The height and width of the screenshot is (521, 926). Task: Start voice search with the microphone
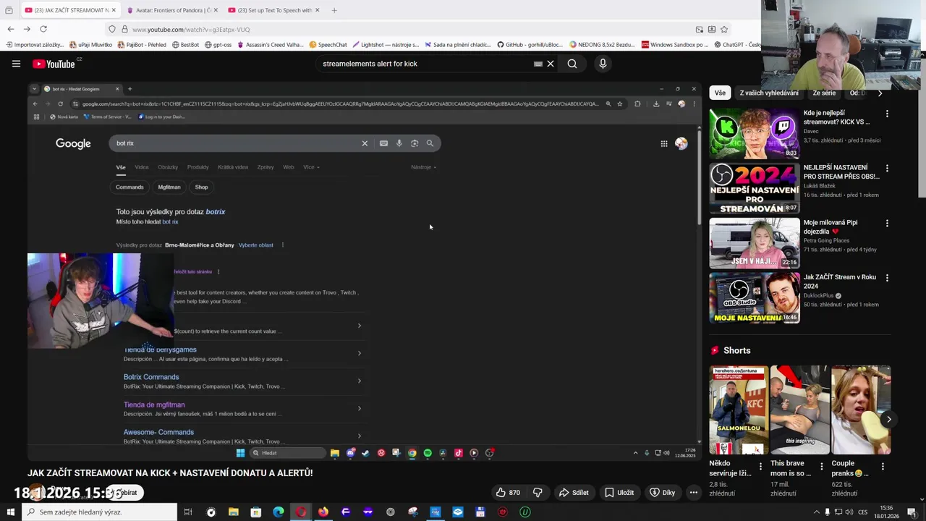603,64
